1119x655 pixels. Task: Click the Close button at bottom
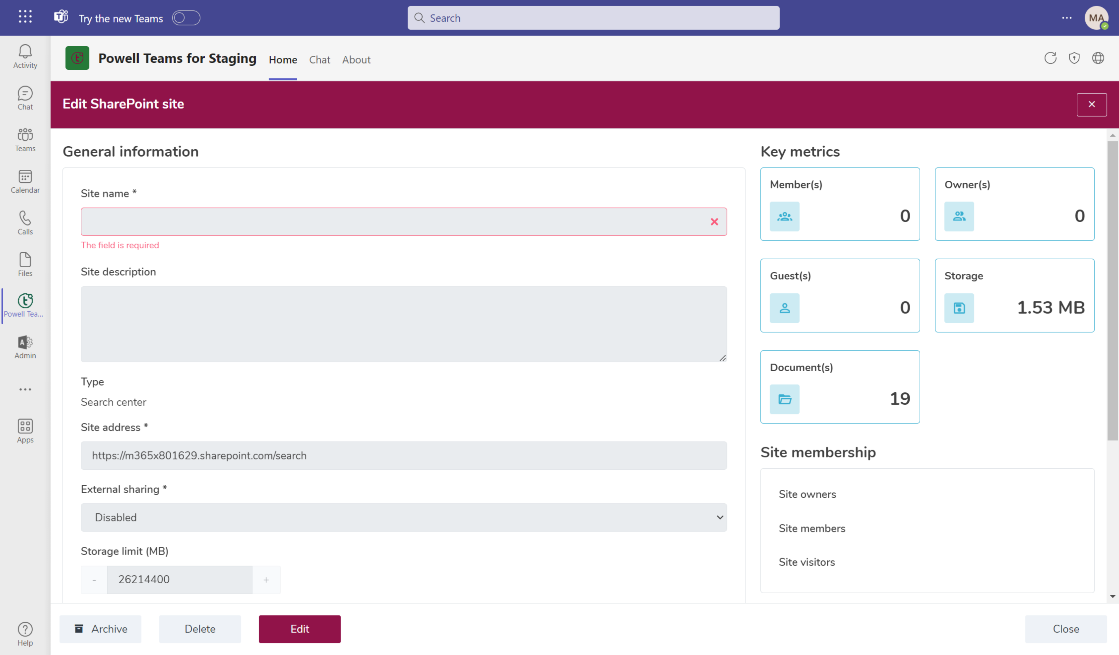[x=1066, y=629]
